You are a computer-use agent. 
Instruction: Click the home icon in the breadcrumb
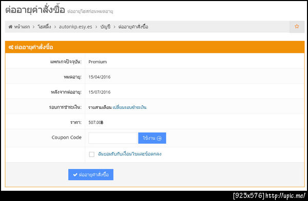[x=10, y=27]
